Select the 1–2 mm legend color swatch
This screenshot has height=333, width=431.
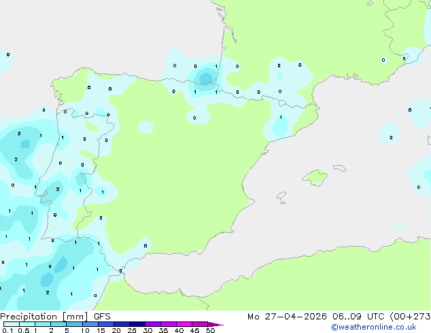(43, 324)
